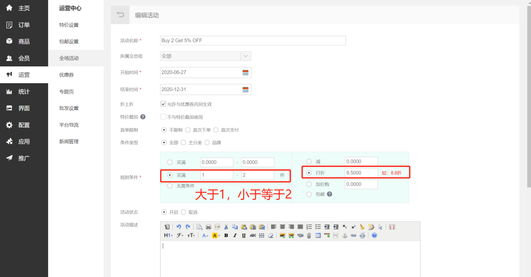Apply Strikethrough formatting in editor
Screen dimensions: 531x277
point(253,235)
